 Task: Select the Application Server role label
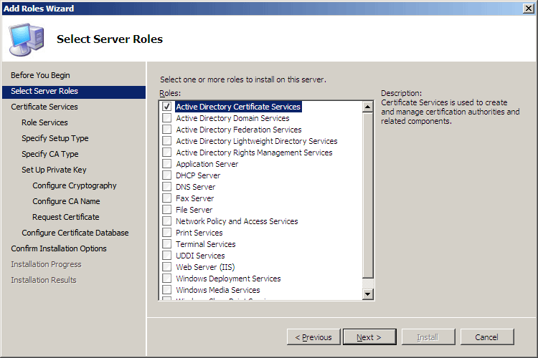pyautogui.click(x=207, y=164)
